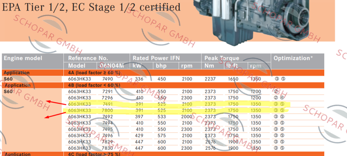This screenshot has width=347, height=156.
Task: Select the "4B (load factor < 60 %)" row
Action: click(x=163, y=85)
